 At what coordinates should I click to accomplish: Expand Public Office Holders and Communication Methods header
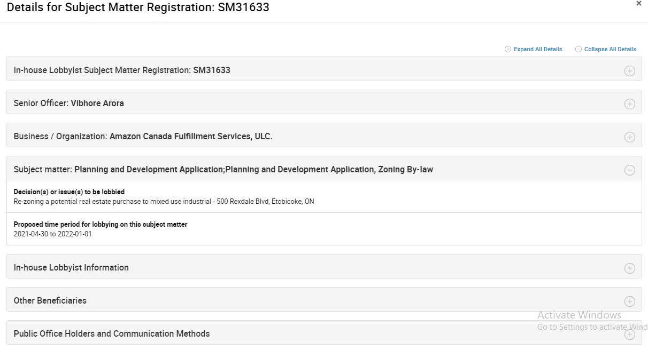(112, 334)
